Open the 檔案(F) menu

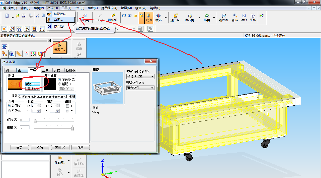[12, 8]
